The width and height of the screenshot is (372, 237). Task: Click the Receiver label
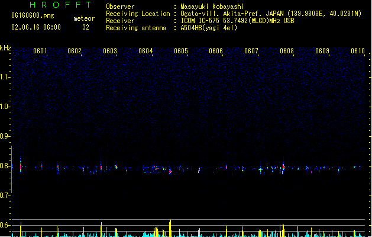[120, 21]
